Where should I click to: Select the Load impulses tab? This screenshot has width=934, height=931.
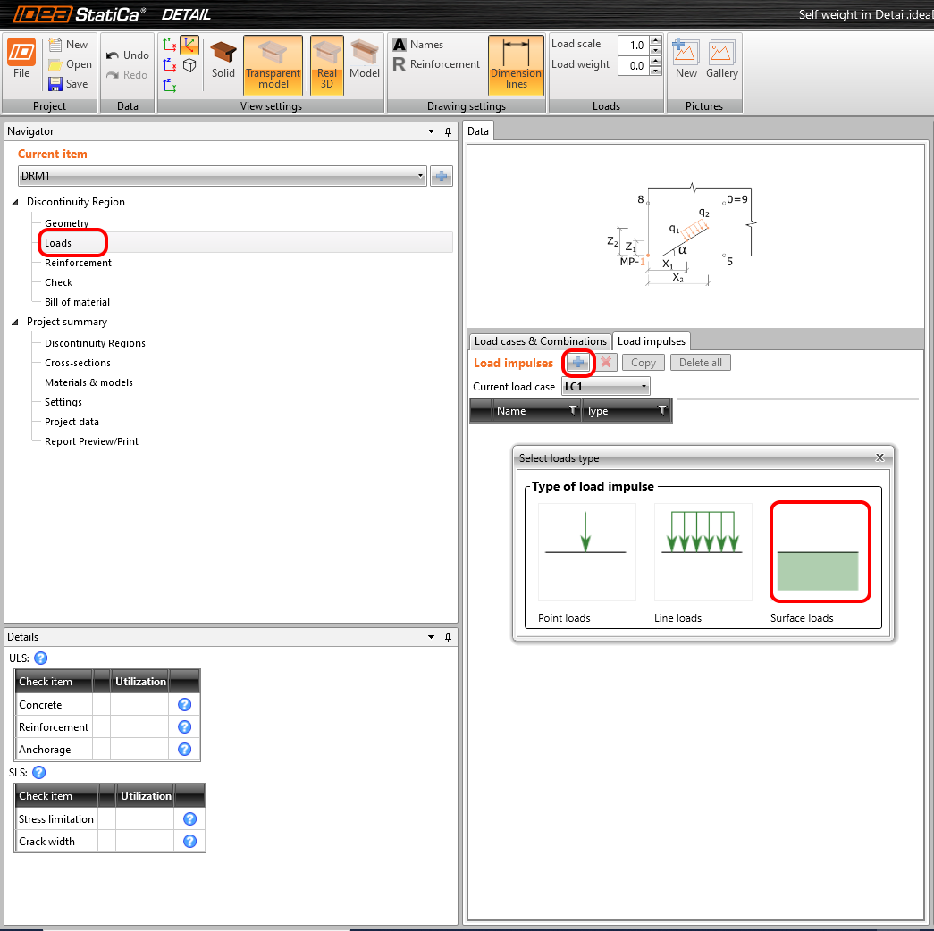click(652, 341)
